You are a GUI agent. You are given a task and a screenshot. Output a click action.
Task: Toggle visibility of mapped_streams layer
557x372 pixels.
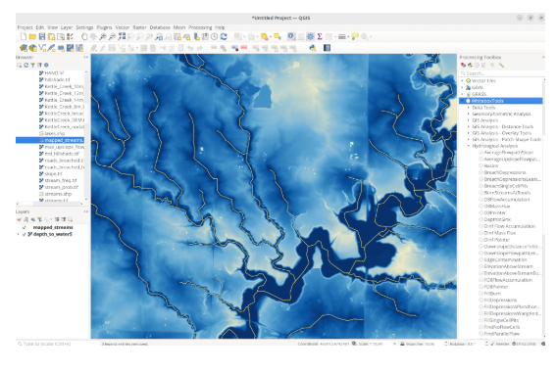[x=25, y=227]
